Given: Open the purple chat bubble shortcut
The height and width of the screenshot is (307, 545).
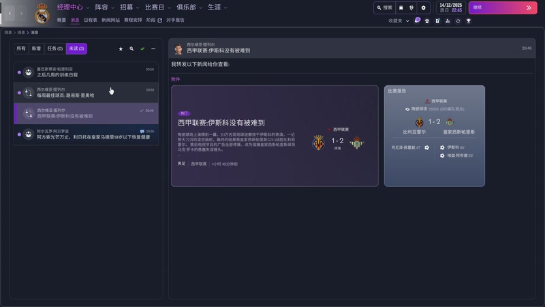Looking at the screenshot, I should coord(417,20).
